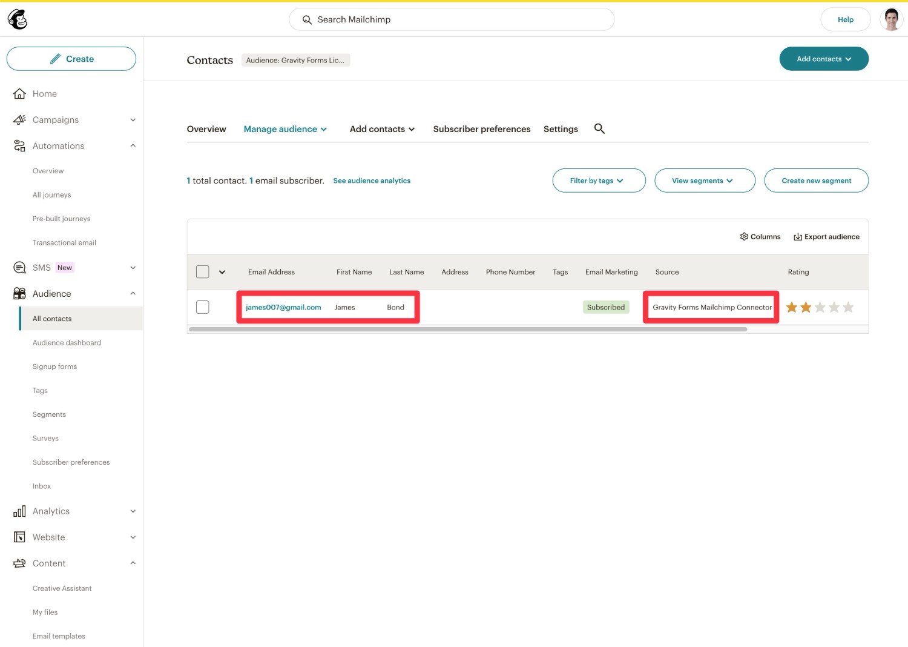Click the Campaigns megaphone icon
The height and width of the screenshot is (647, 908).
pyautogui.click(x=19, y=120)
